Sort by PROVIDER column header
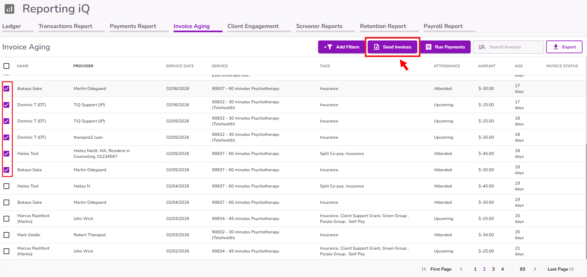This screenshot has width=587, height=277. pos(83,66)
